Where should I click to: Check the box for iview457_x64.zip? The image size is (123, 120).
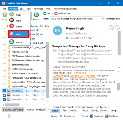(x=4, y=52)
